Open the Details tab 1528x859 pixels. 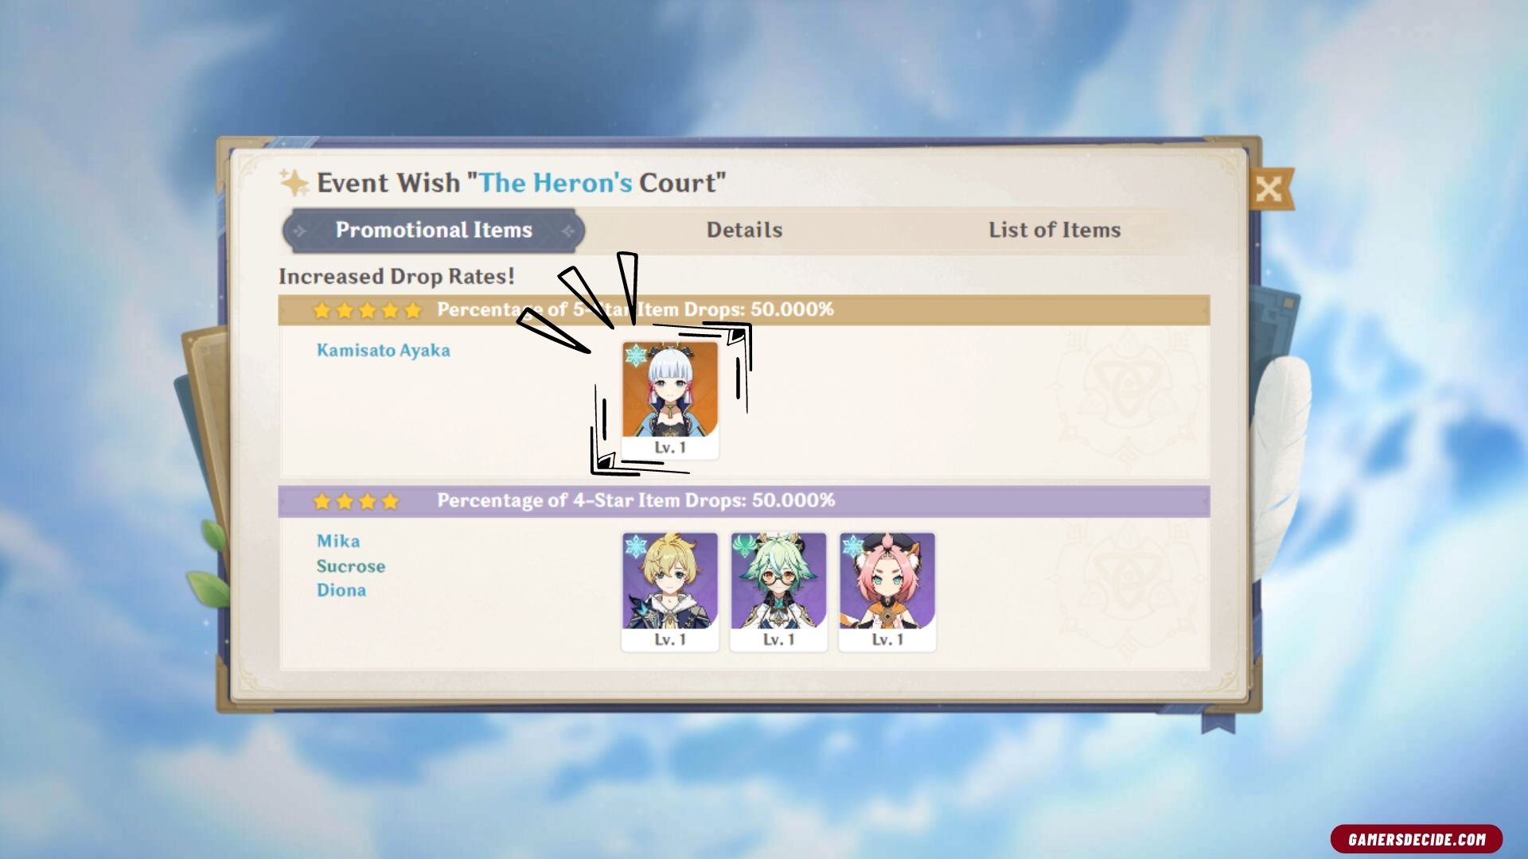744,230
